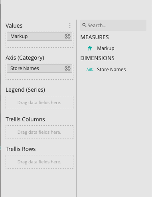Select the Store Names pill in Axis
Screen dimensions: 152x197
(39, 68)
